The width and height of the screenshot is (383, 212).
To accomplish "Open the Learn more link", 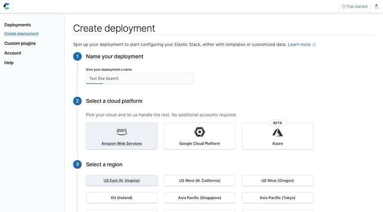I will [x=299, y=44].
